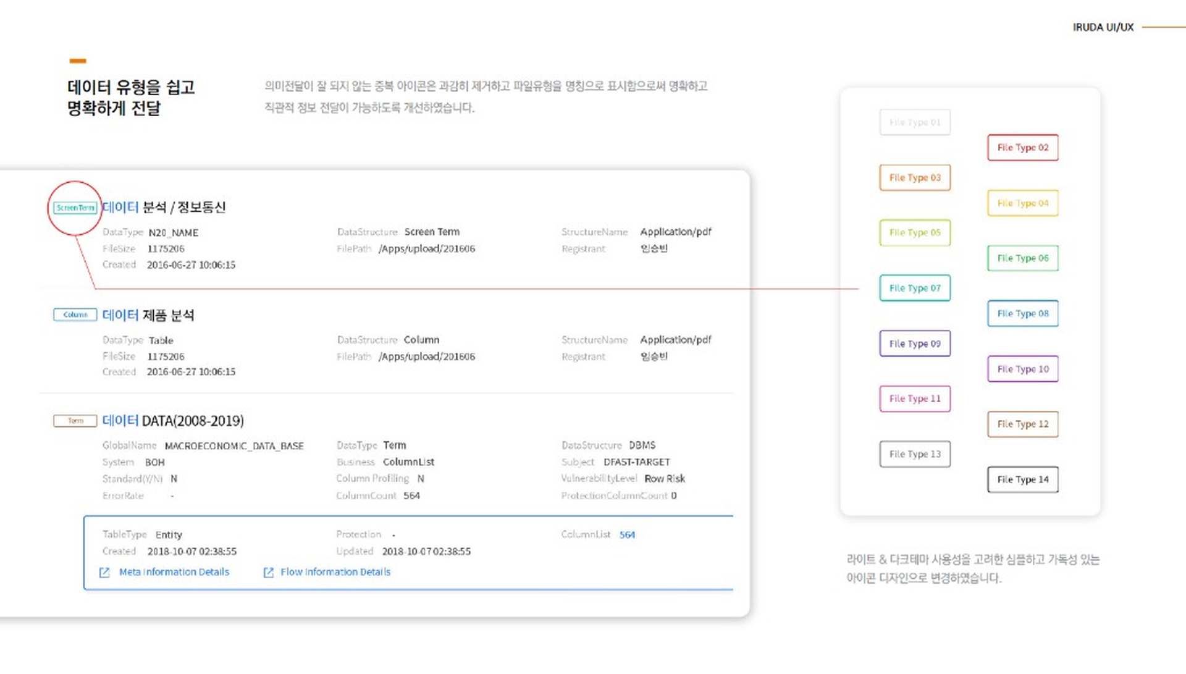The height and width of the screenshot is (674, 1186).
Task: Click the Column type badge
Action: click(x=75, y=315)
